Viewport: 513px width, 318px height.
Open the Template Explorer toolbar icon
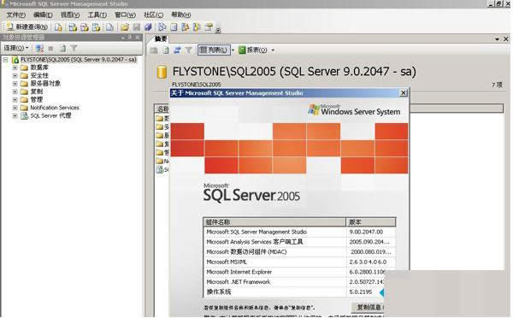pos(197,27)
